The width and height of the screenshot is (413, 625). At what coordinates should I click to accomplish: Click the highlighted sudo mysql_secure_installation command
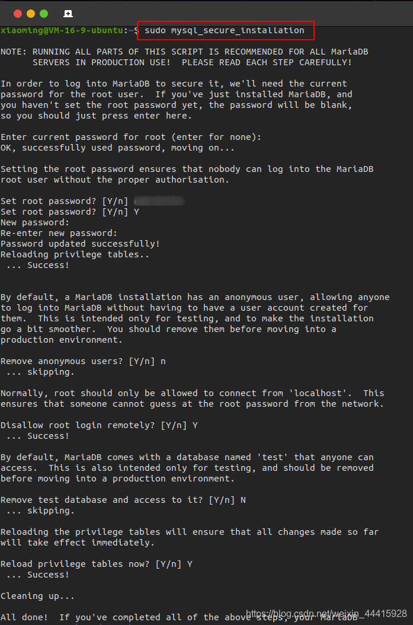click(224, 30)
